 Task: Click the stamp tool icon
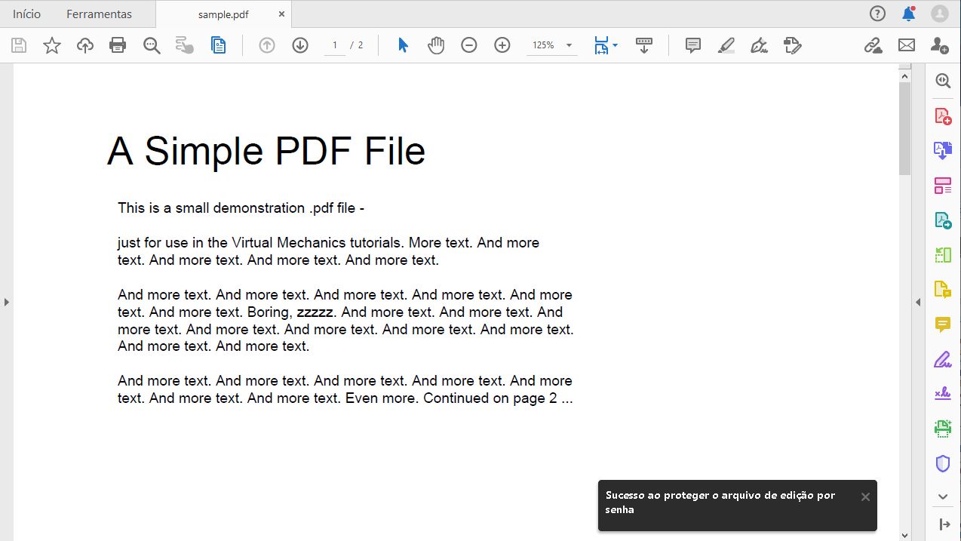(x=793, y=45)
